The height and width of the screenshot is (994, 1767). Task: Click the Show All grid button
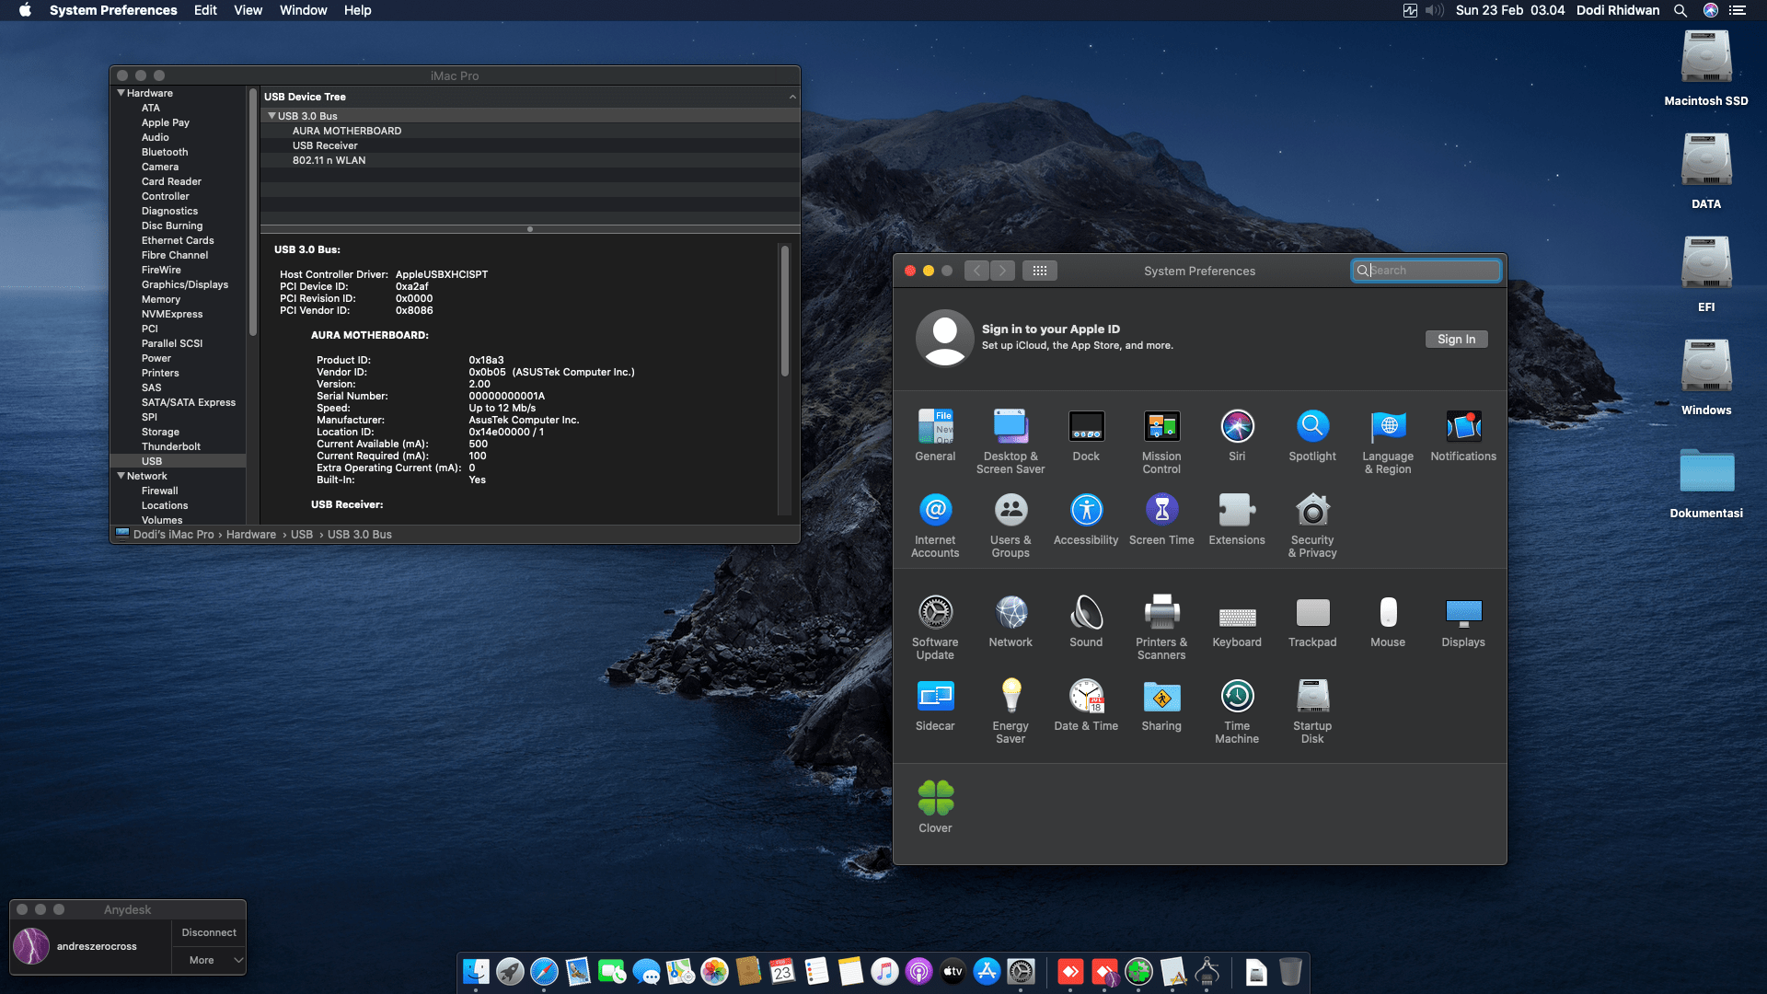[x=1040, y=271]
